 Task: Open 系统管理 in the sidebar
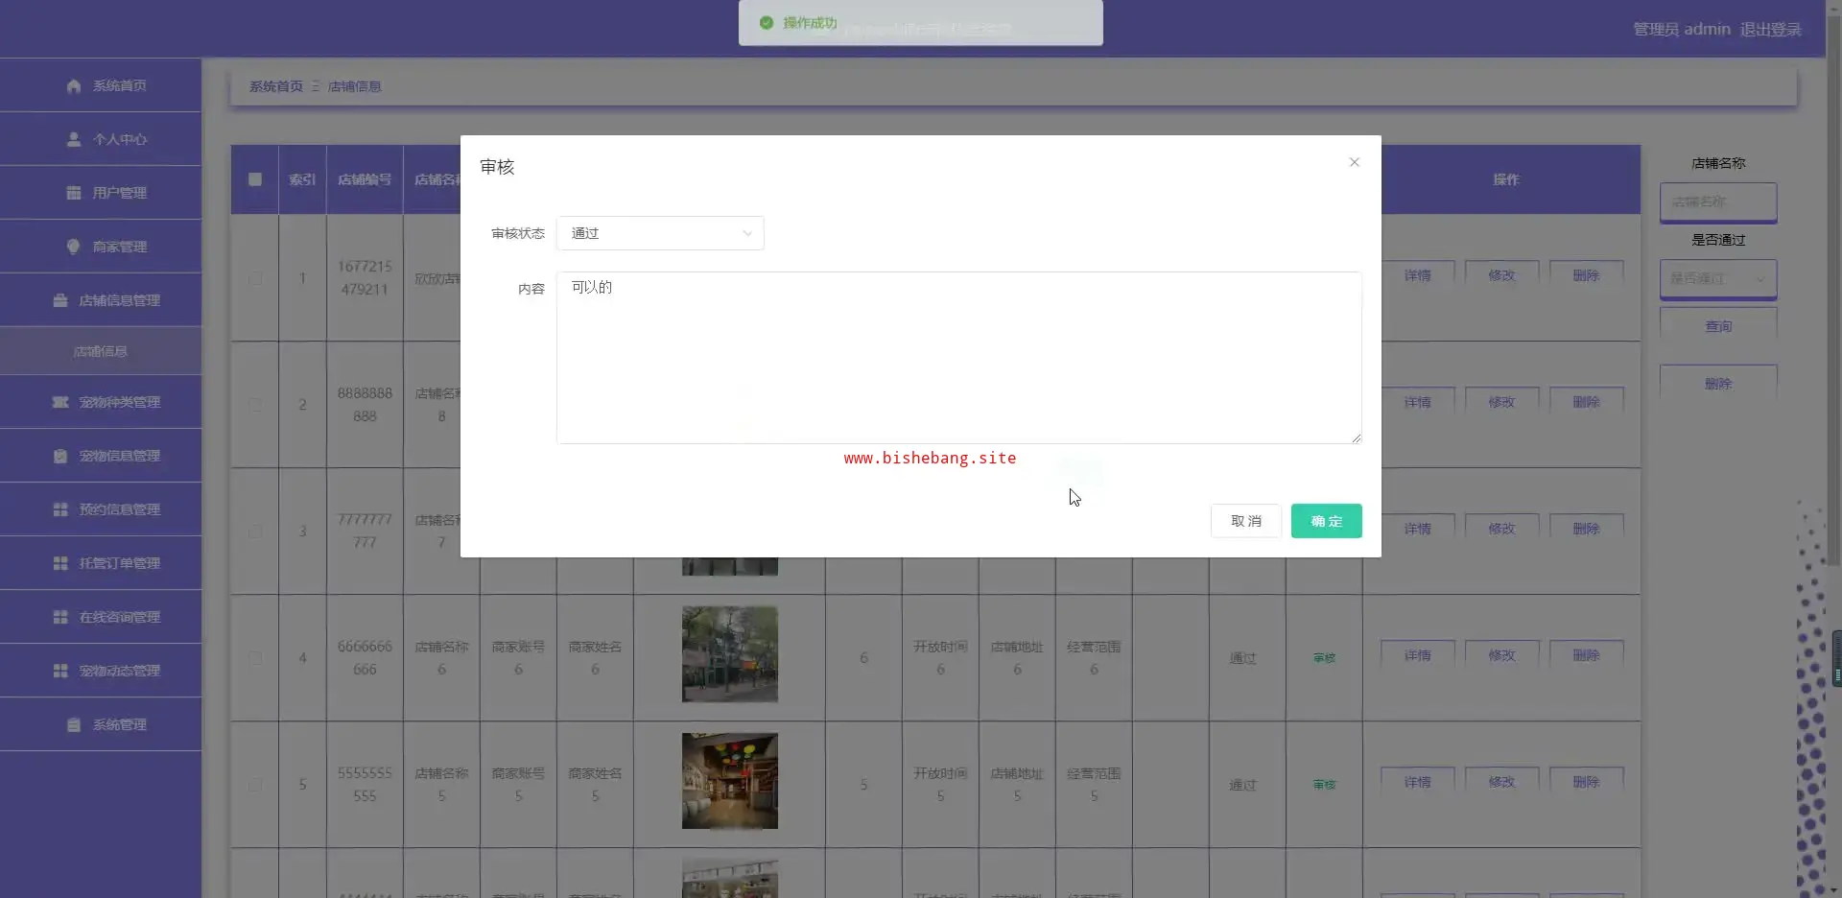click(x=101, y=724)
